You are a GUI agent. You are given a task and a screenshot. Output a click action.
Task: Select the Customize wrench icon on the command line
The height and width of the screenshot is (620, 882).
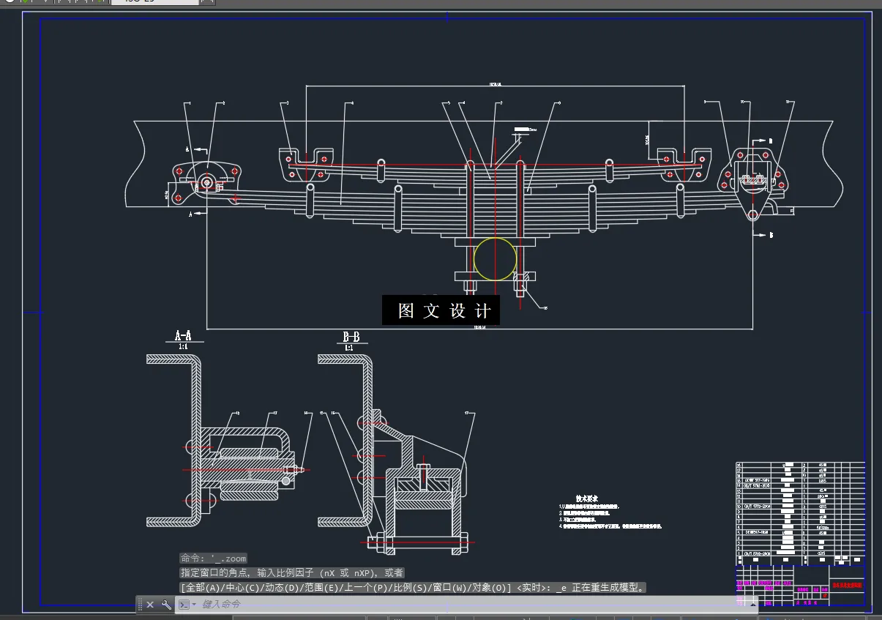point(166,605)
